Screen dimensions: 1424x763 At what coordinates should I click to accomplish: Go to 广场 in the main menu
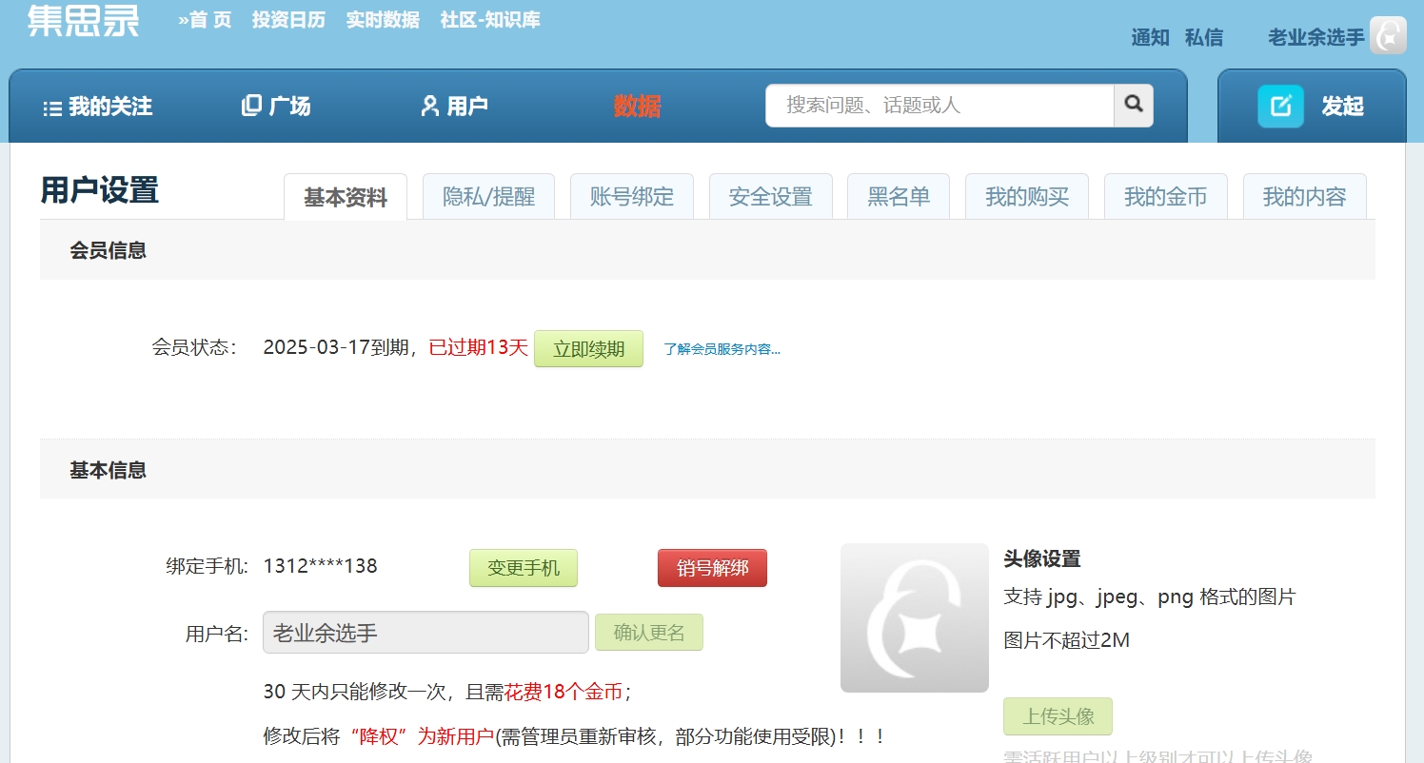[x=289, y=107]
